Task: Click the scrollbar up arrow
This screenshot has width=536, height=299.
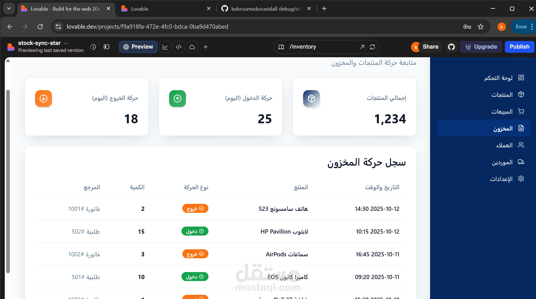Action: click(8, 61)
